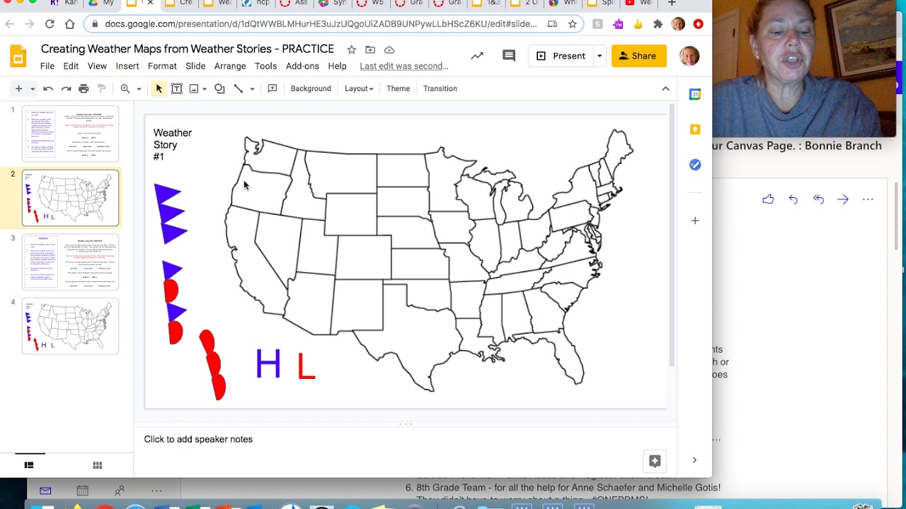
Task: Click the Move to folder icon
Action: click(x=370, y=49)
